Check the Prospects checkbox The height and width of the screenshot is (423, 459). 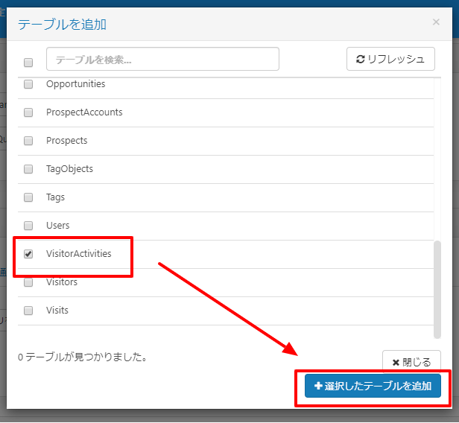click(x=28, y=141)
